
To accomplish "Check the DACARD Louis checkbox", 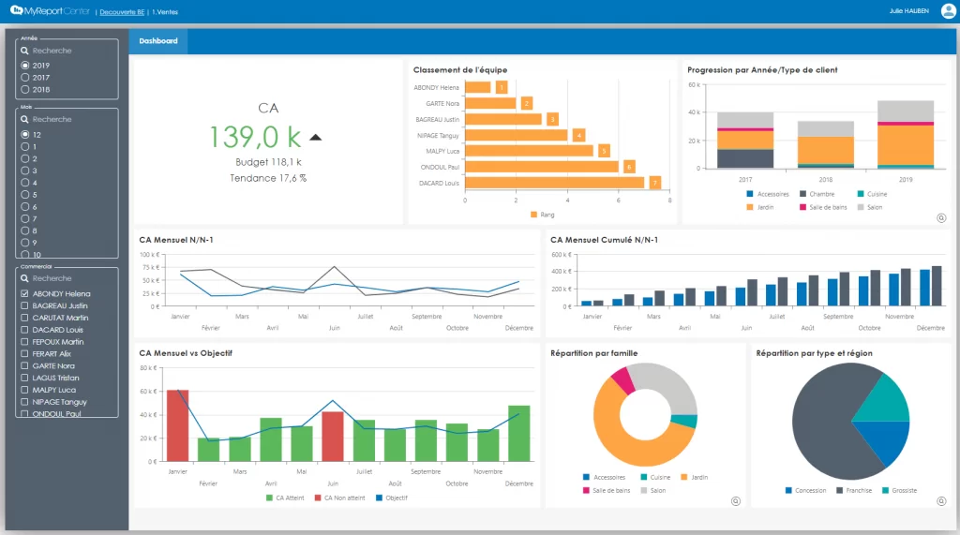I will (25, 330).
